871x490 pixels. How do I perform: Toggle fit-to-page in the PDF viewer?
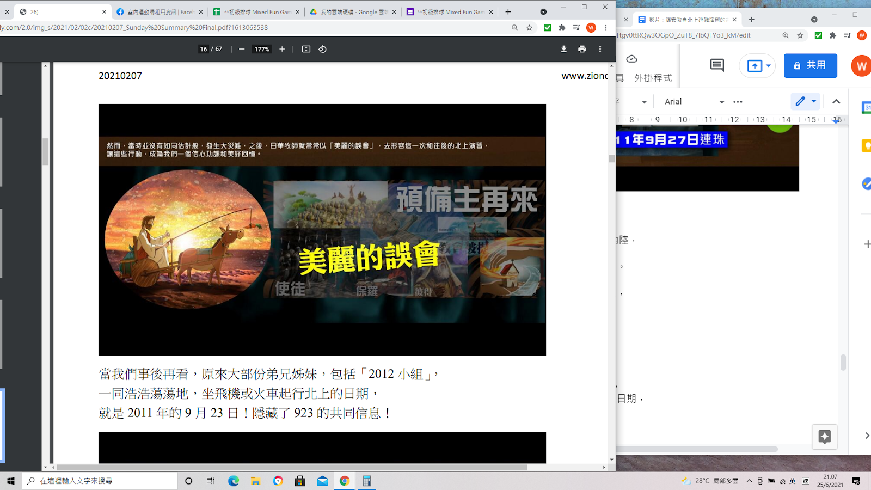coord(306,49)
